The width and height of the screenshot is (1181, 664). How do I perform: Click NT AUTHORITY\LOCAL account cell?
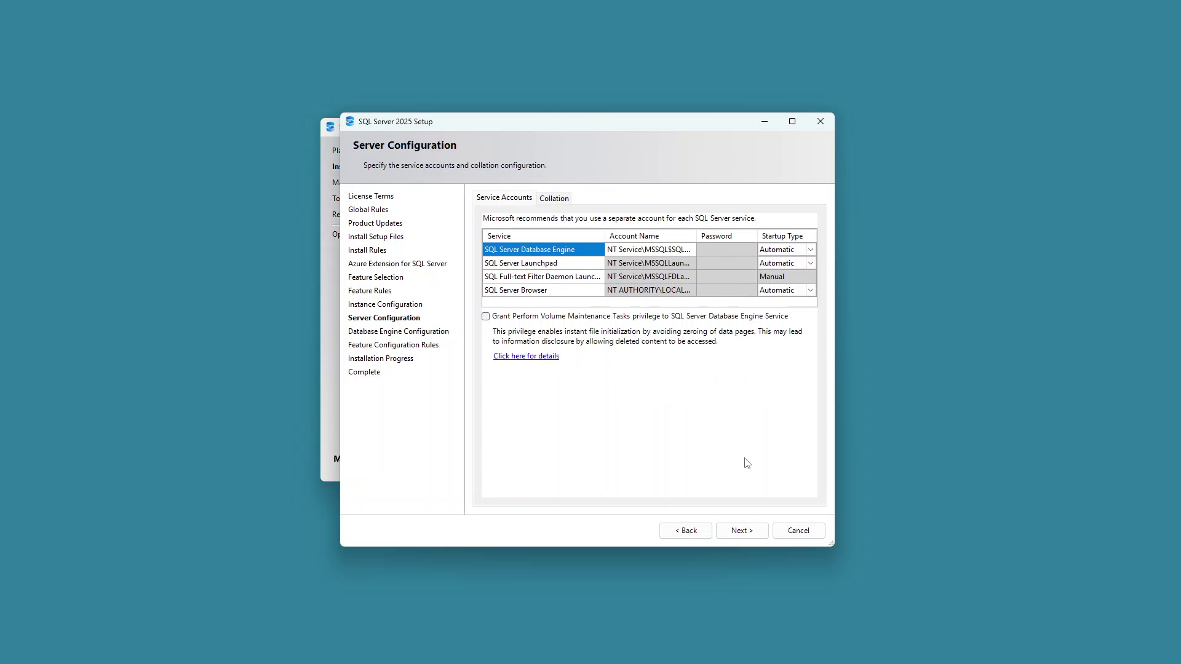point(651,290)
